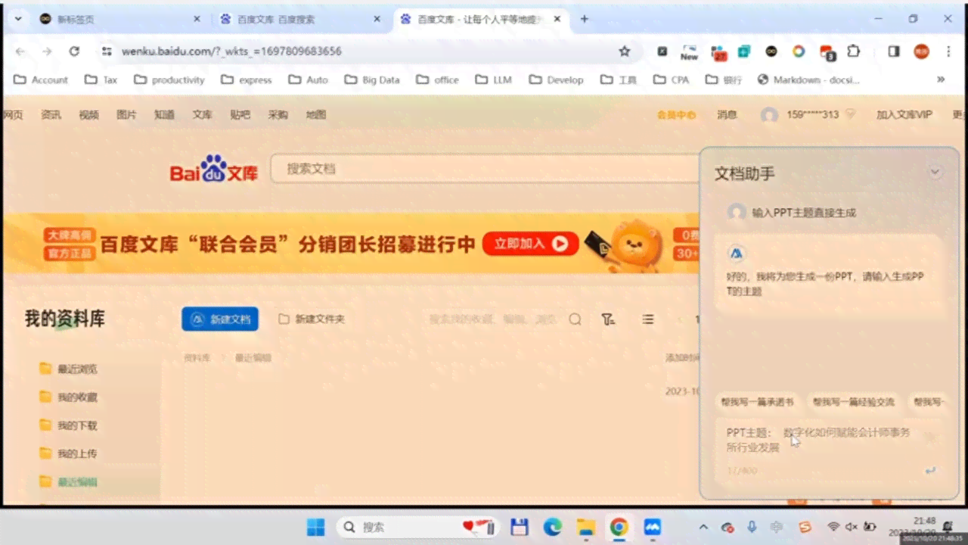Open 我的收藏 folder
The width and height of the screenshot is (968, 545).
point(69,397)
